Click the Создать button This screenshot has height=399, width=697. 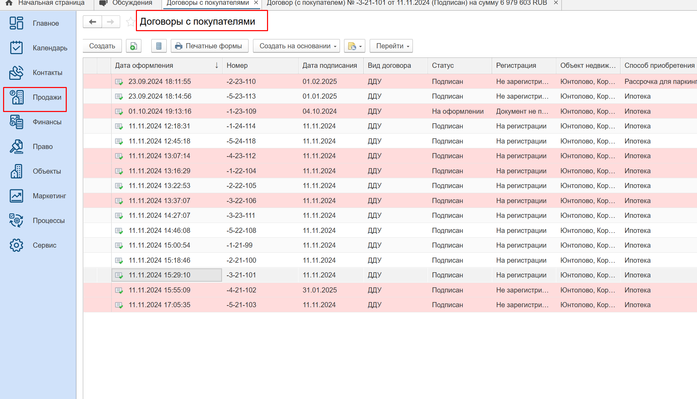pyautogui.click(x=102, y=46)
